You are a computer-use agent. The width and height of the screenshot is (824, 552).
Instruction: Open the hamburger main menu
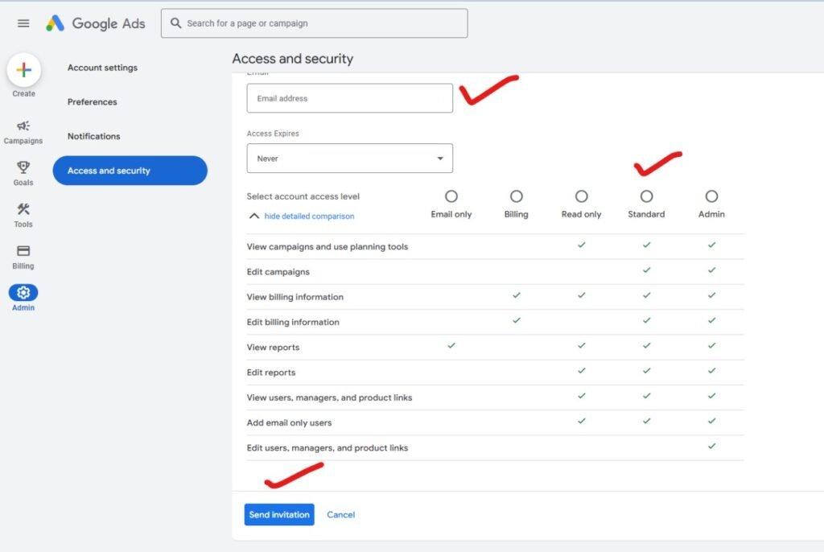23,23
